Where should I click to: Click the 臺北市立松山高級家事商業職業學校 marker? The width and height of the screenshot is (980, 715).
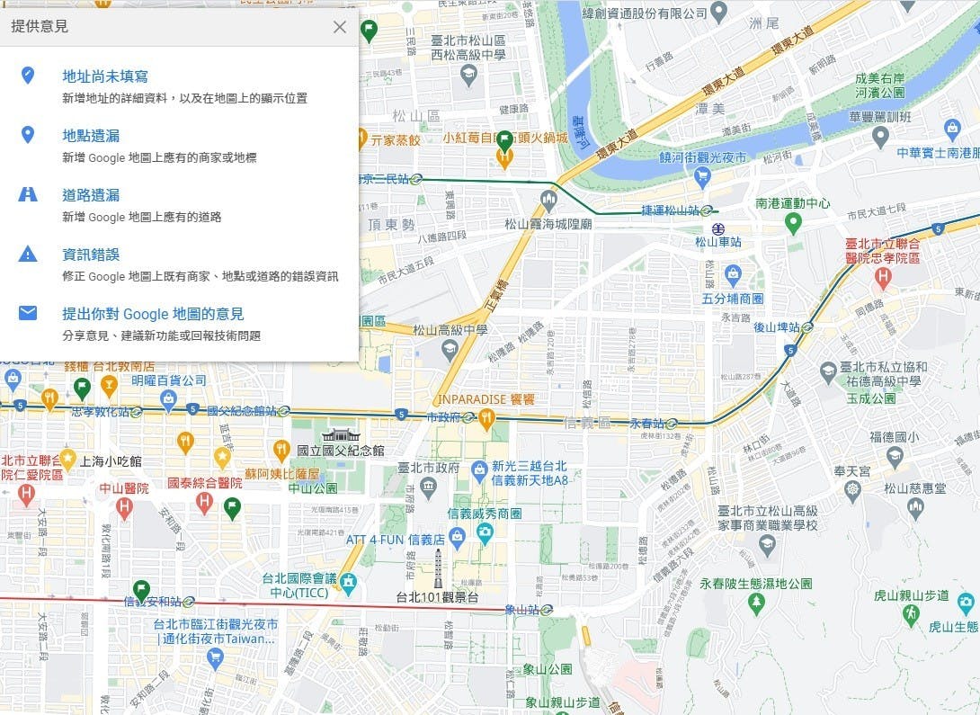coord(767,545)
